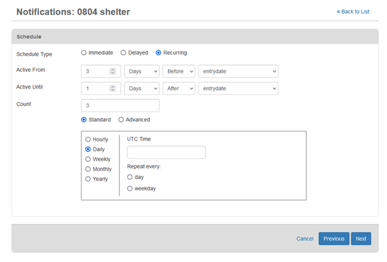
Task: Set frequency to Yearly
Action: click(88, 178)
